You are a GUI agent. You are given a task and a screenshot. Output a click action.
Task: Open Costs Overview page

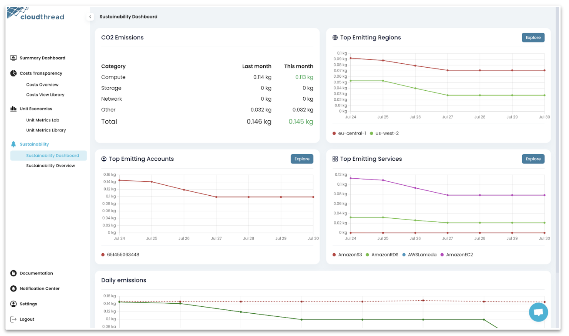42,85
